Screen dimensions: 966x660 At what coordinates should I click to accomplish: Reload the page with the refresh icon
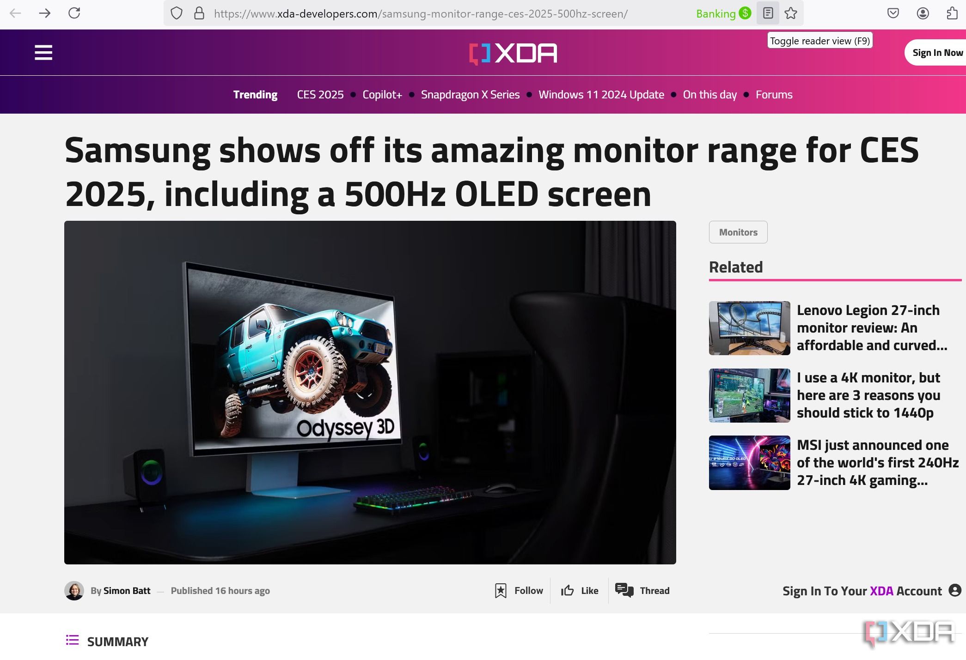click(74, 13)
